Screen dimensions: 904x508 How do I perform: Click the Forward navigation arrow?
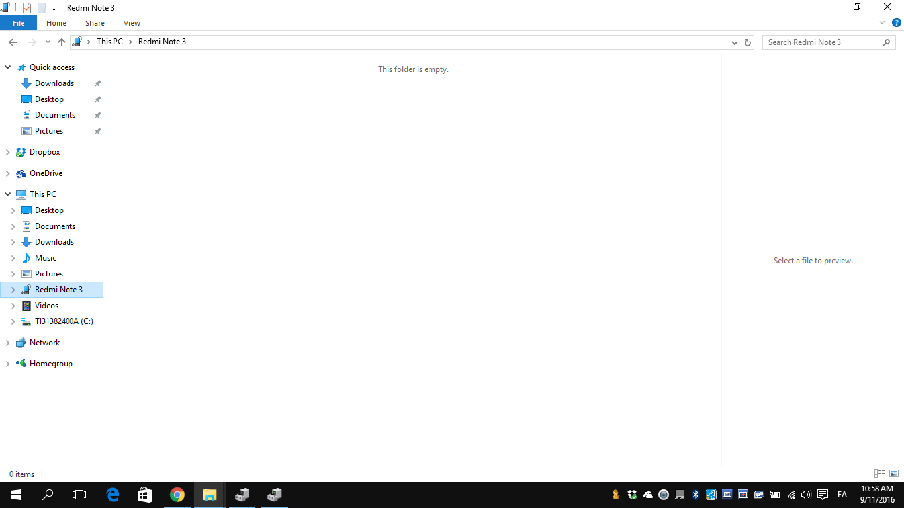coord(32,42)
